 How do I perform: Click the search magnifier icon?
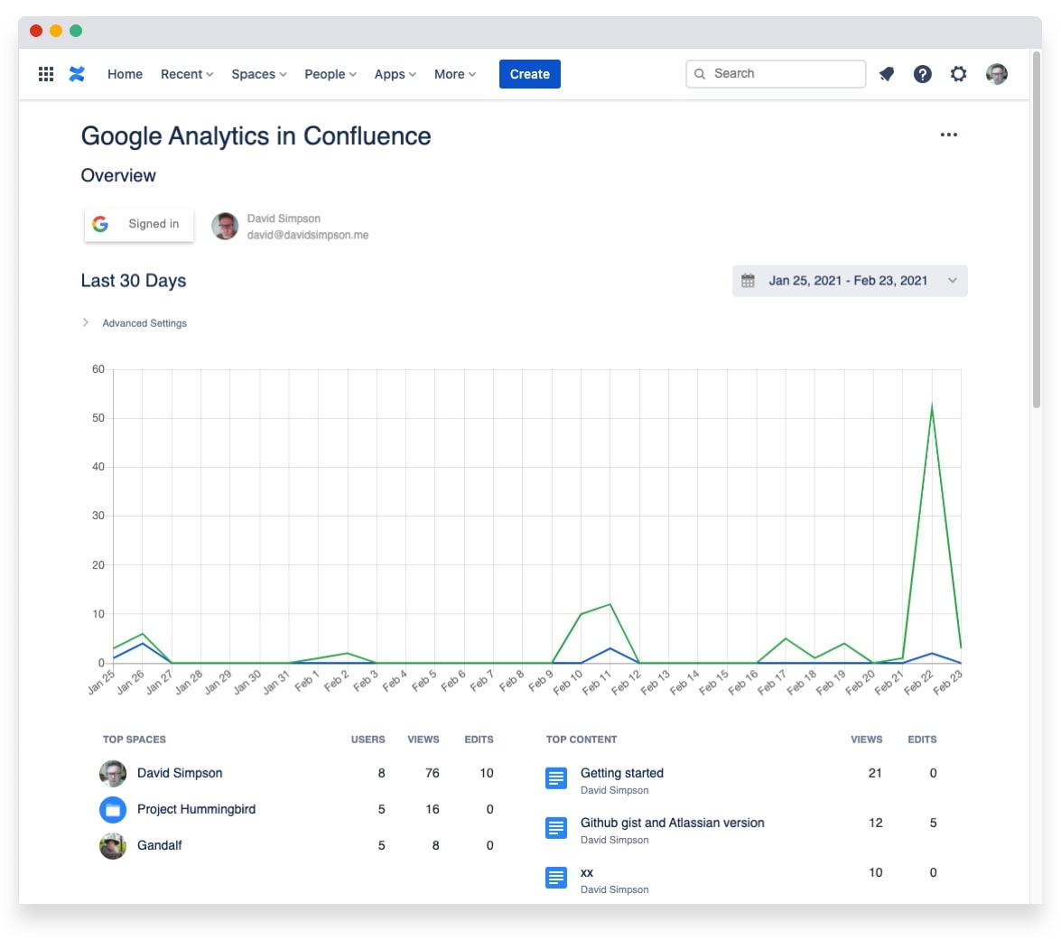click(x=700, y=74)
